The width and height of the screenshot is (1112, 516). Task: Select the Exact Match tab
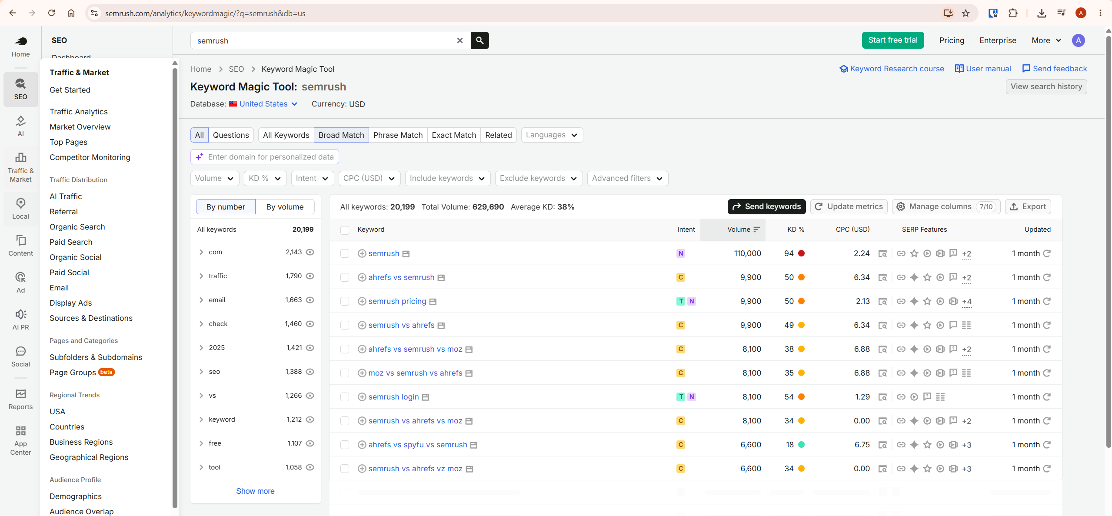click(x=454, y=135)
